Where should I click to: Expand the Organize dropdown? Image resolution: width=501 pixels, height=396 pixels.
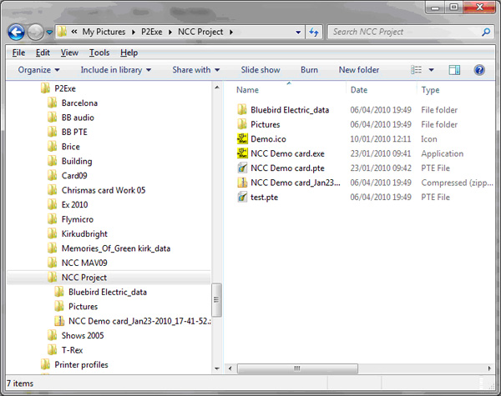click(x=38, y=70)
